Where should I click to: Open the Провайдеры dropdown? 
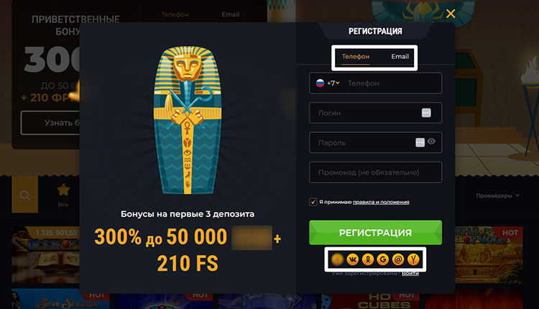[x=497, y=195]
